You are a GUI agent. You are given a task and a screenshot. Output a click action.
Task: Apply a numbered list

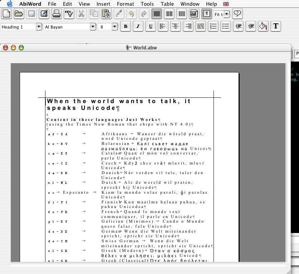[x=213, y=26]
